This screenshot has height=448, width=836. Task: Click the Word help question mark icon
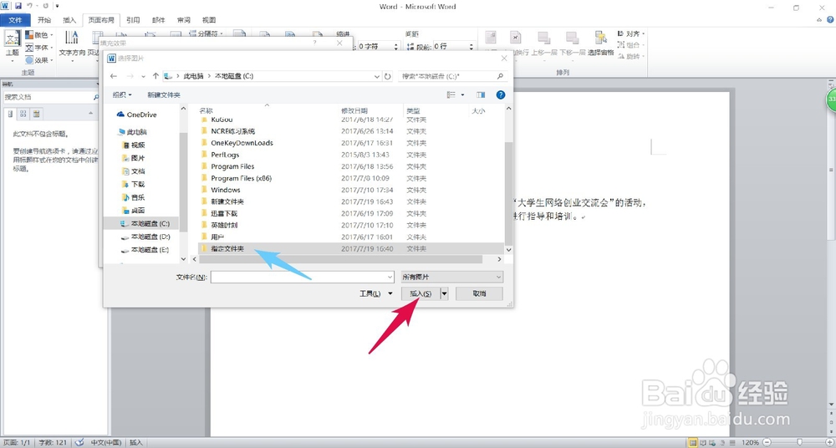pos(829,20)
